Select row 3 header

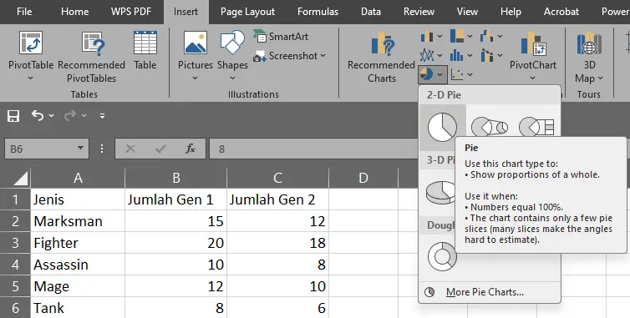click(x=15, y=243)
